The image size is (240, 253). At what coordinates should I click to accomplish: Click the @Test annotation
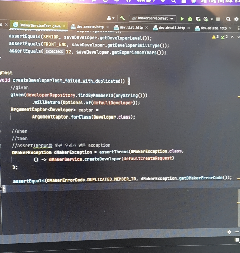(x=6, y=73)
